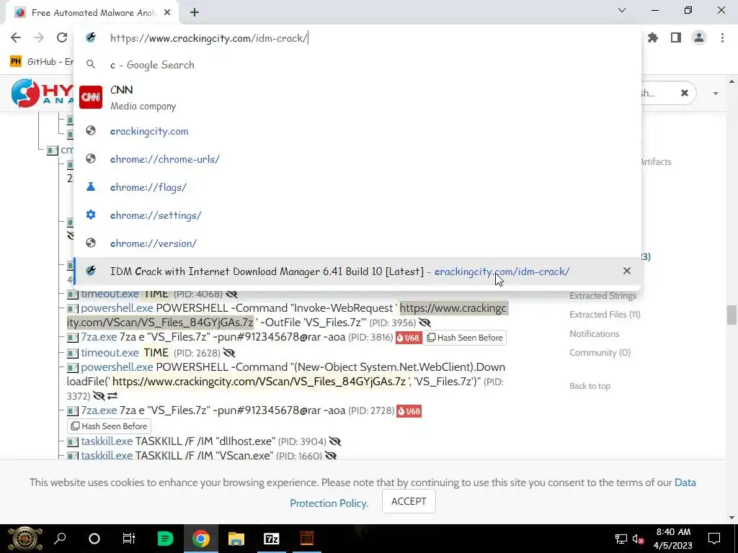Open the side panel icon in Chrome toolbar
The width and height of the screenshot is (738, 553).
coord(676,37)
